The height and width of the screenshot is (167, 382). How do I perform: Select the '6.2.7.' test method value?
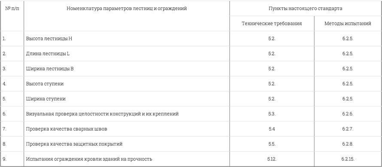(348, 129)
